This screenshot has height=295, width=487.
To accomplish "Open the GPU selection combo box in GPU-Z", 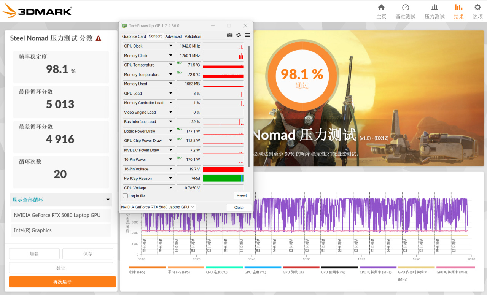I will tap(158, 207).
